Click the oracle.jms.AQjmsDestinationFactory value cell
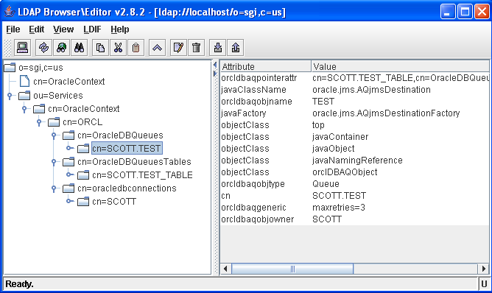The image size is (492, 293). coord(401,113)
